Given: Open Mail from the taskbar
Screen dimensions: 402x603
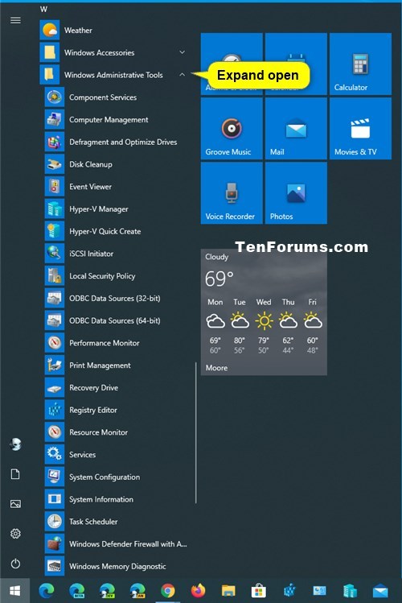Looking at the screenshot, I should click(x=380, y=590).
